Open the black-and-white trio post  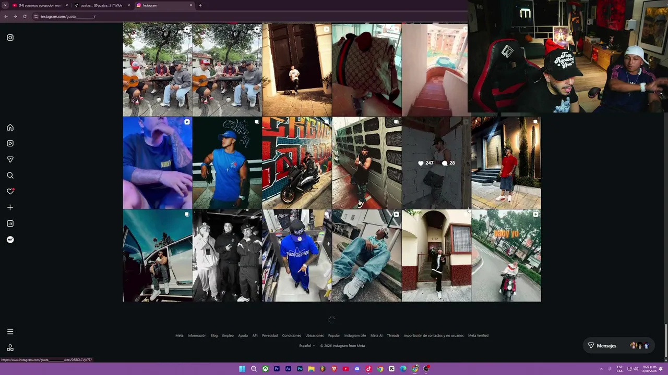[227, 256]
